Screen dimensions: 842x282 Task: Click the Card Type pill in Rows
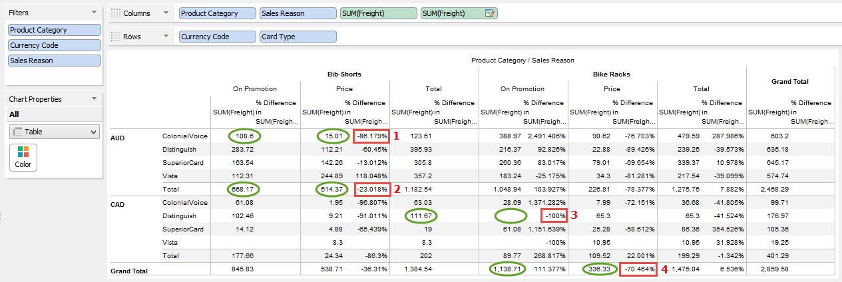(x=298, y=37)
